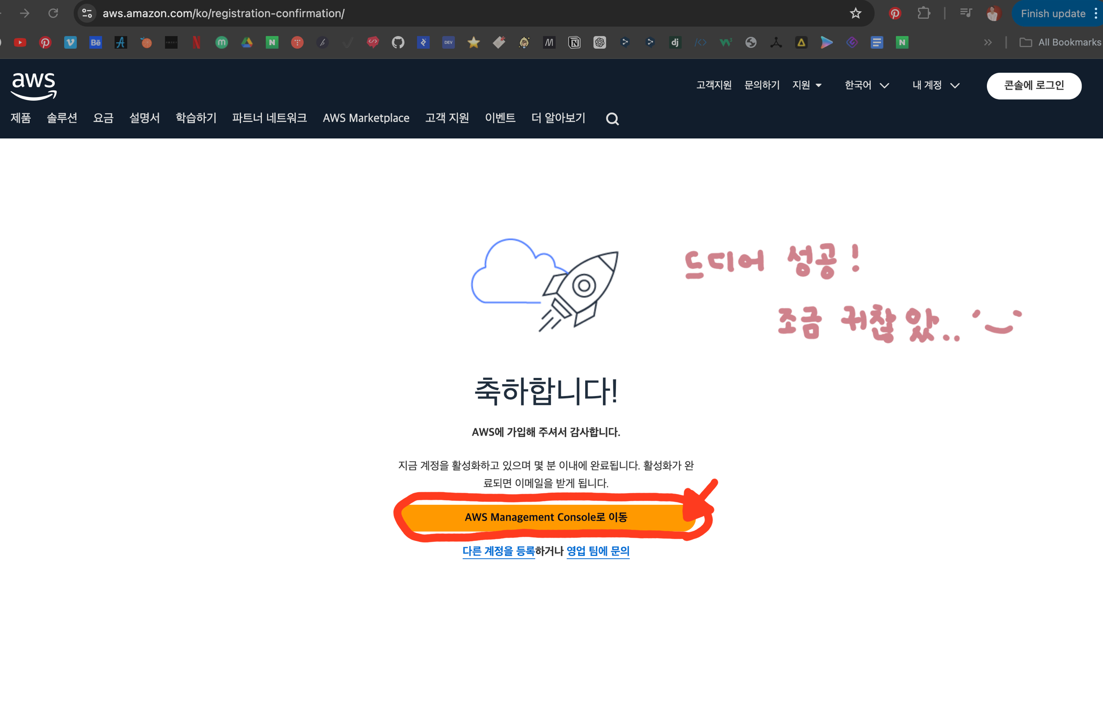The width and height of the screenshot is (1103, 710).
Task: Select AWS Marketplace in navigation
Action: (366, 118)
